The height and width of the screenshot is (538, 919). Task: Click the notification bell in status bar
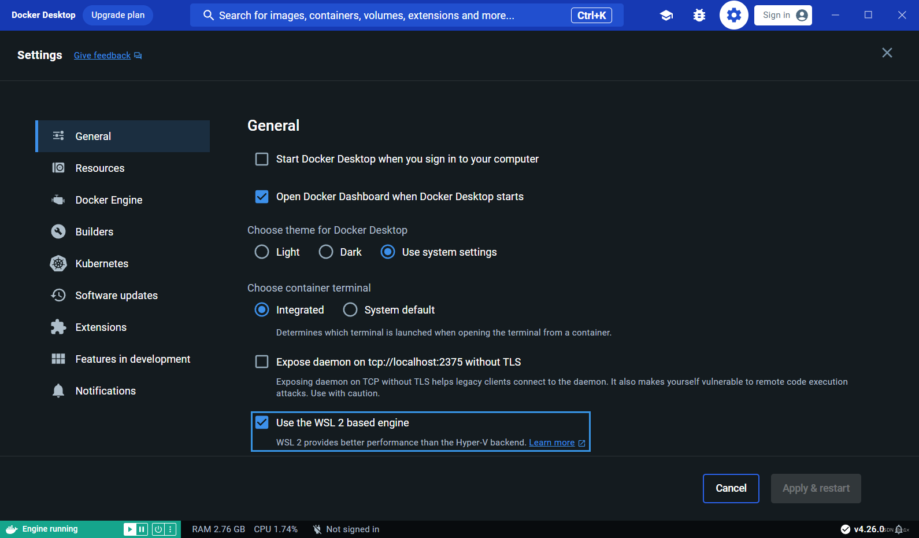(x=899, y=529)
